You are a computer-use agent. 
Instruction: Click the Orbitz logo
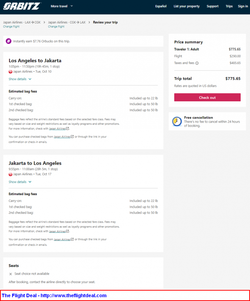click(x=22, y=6)
